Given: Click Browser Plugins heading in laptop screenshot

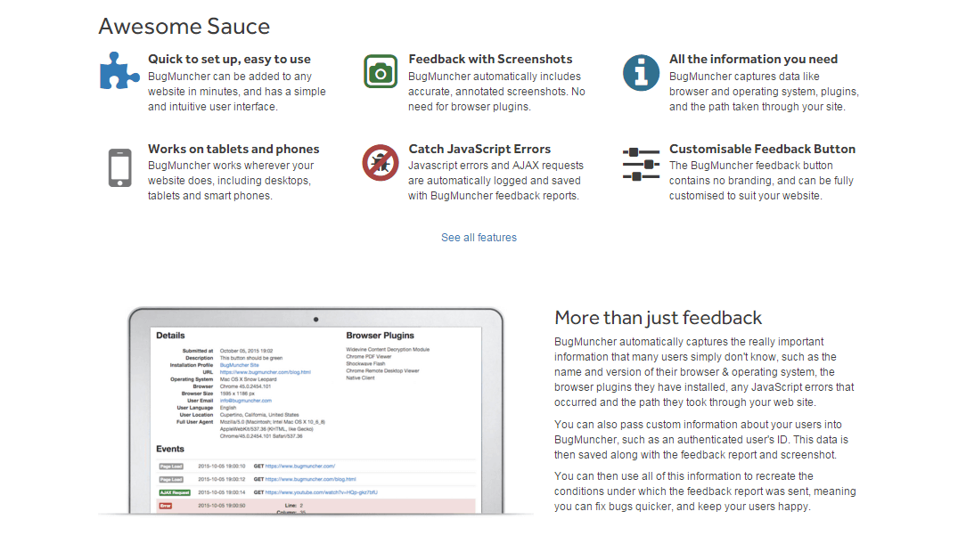Looking at the screenshot, I should click(380, 335).
